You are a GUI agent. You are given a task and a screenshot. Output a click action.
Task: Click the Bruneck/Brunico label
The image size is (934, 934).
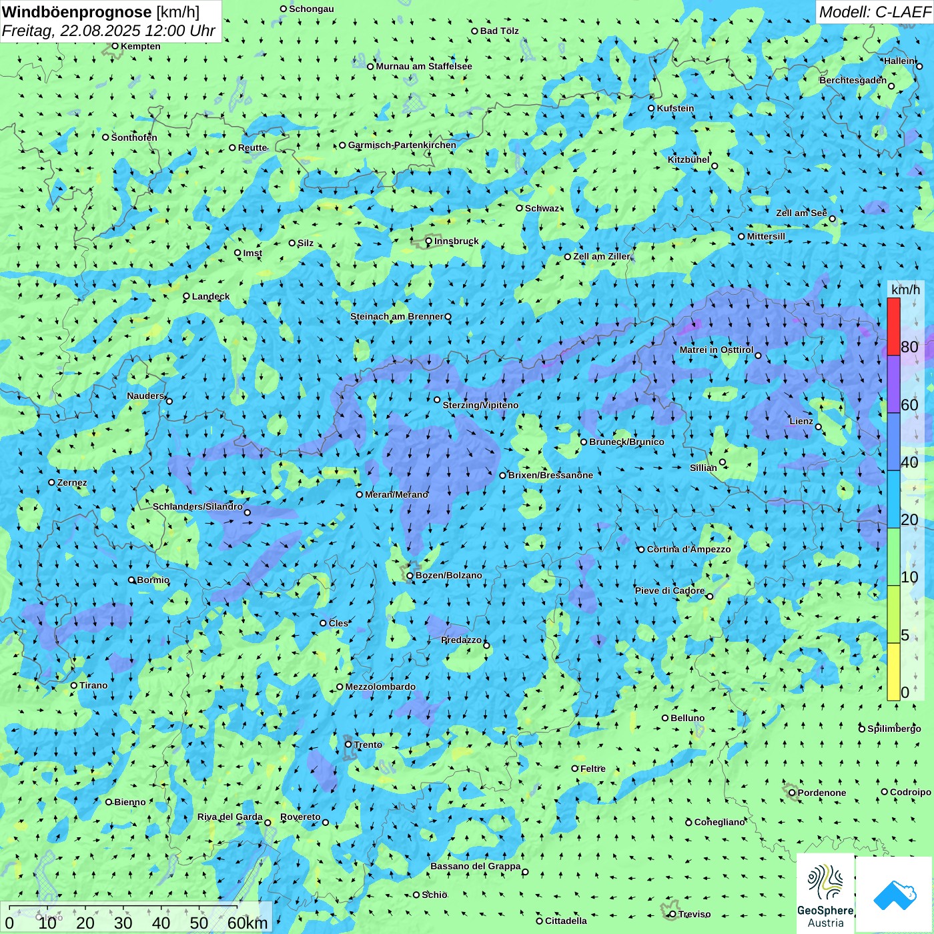point(626,442)
